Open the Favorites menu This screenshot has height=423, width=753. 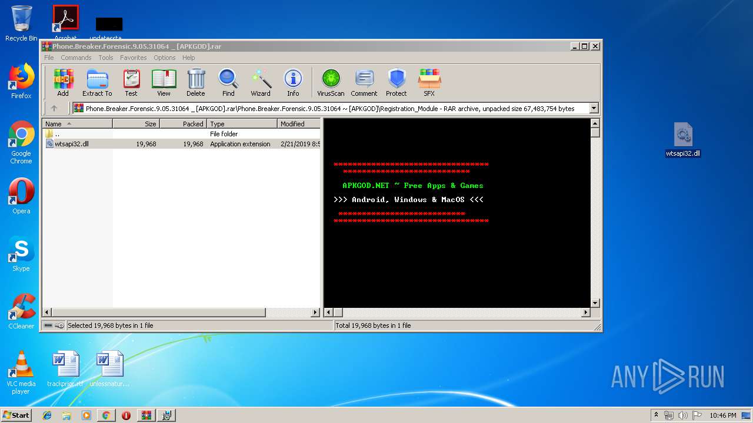click(x=134, y=58)
